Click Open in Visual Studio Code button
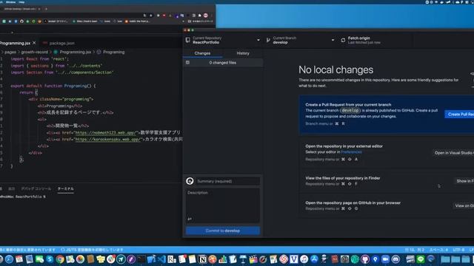This screenshot has width=474, height=266. click(453, 153)
